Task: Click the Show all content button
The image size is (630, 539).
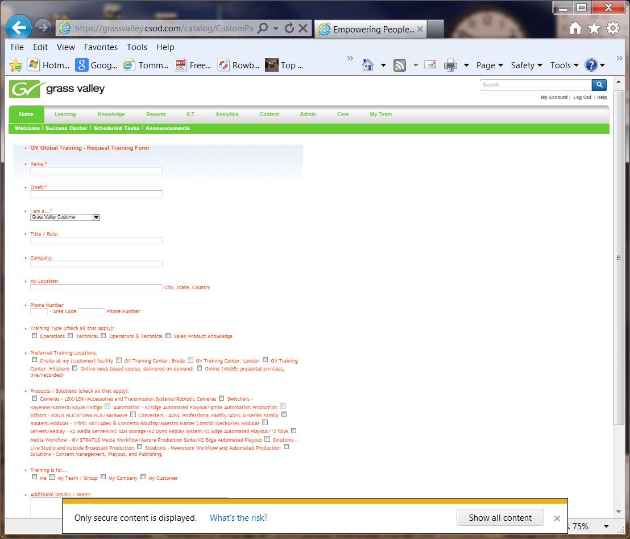Action: tap(500, 518)
